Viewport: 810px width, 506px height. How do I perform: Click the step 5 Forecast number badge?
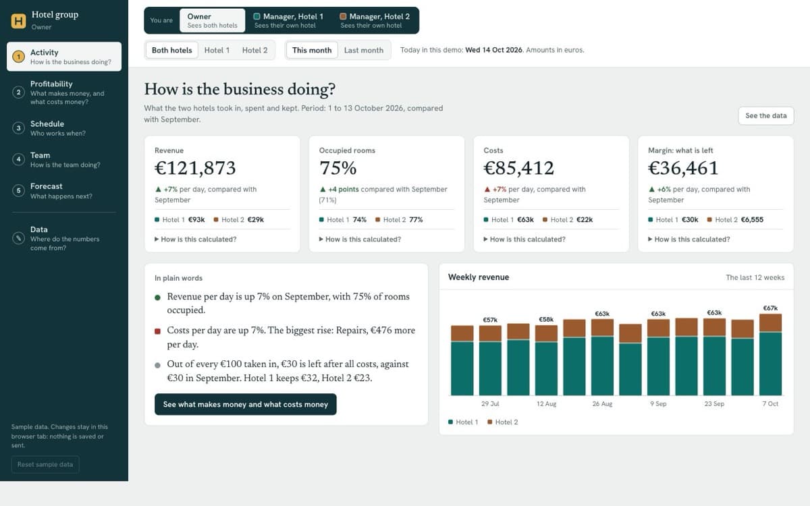19,191
